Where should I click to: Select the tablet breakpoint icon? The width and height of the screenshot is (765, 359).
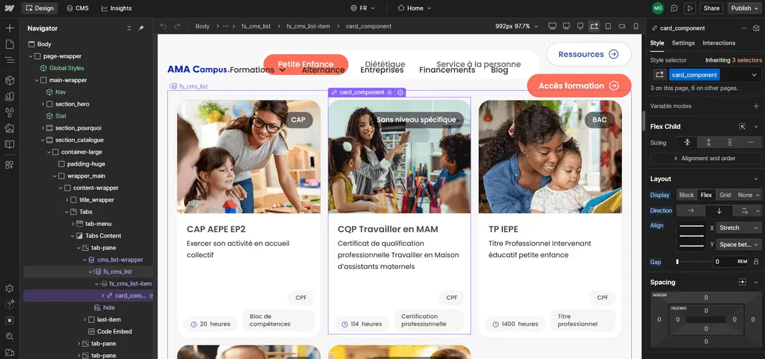[608, 26]
